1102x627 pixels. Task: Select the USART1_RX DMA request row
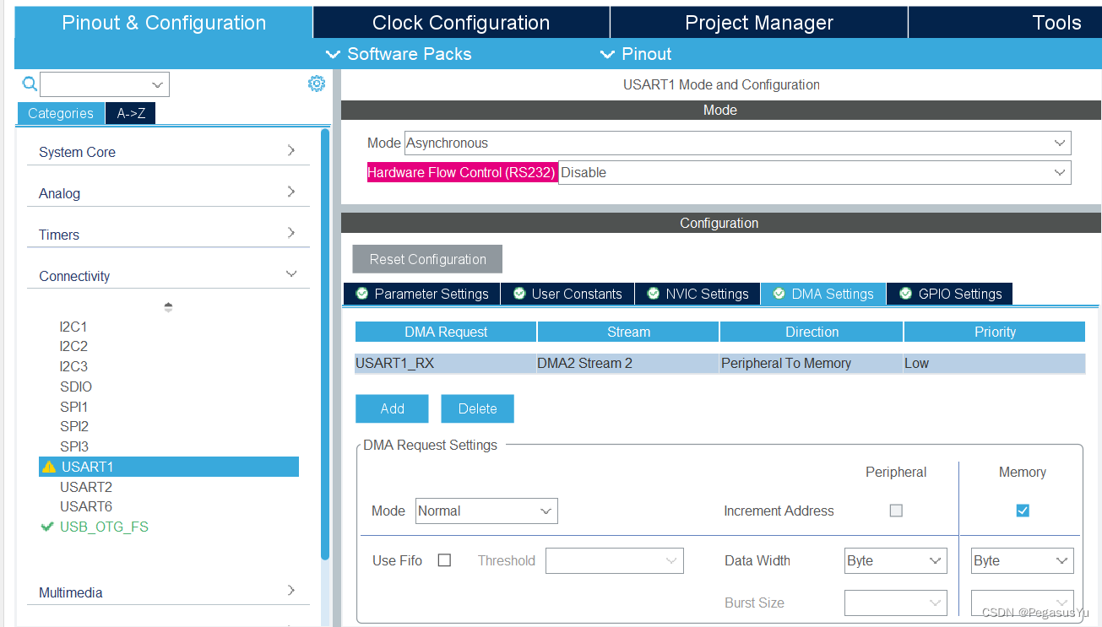click(719, 364)
